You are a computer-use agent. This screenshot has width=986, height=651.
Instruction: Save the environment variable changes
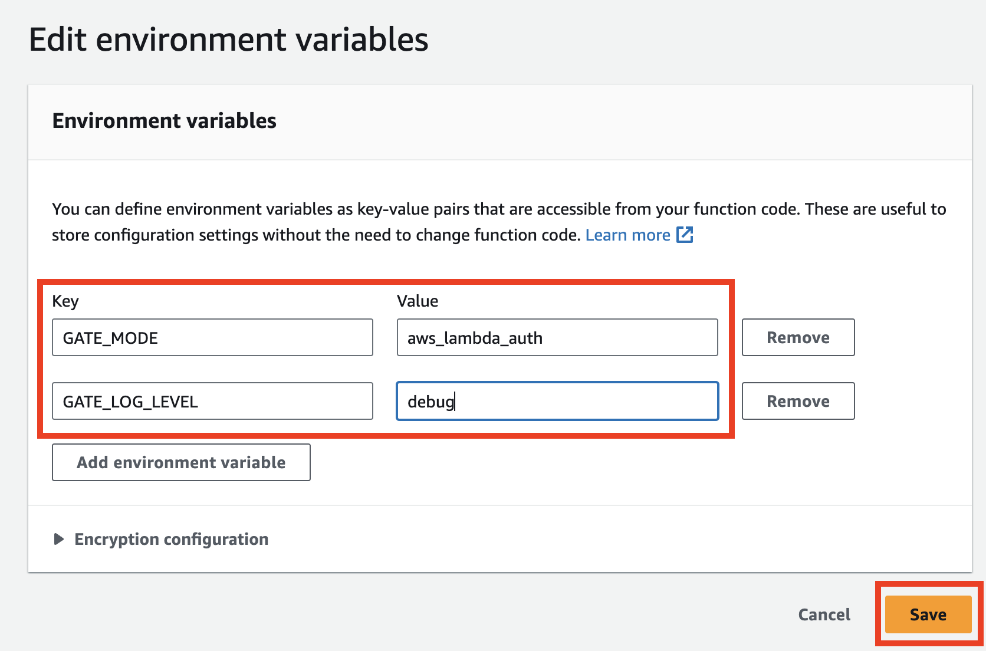click(x=928, y=614)
